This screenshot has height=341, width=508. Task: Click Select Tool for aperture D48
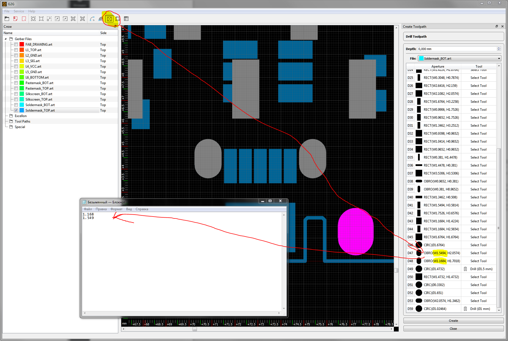pyautogui.click(x=479, y=261)
